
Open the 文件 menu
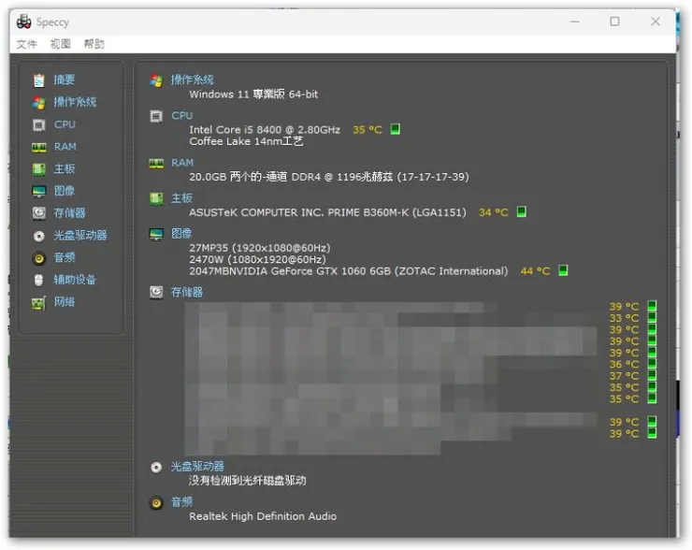point(26,44)
